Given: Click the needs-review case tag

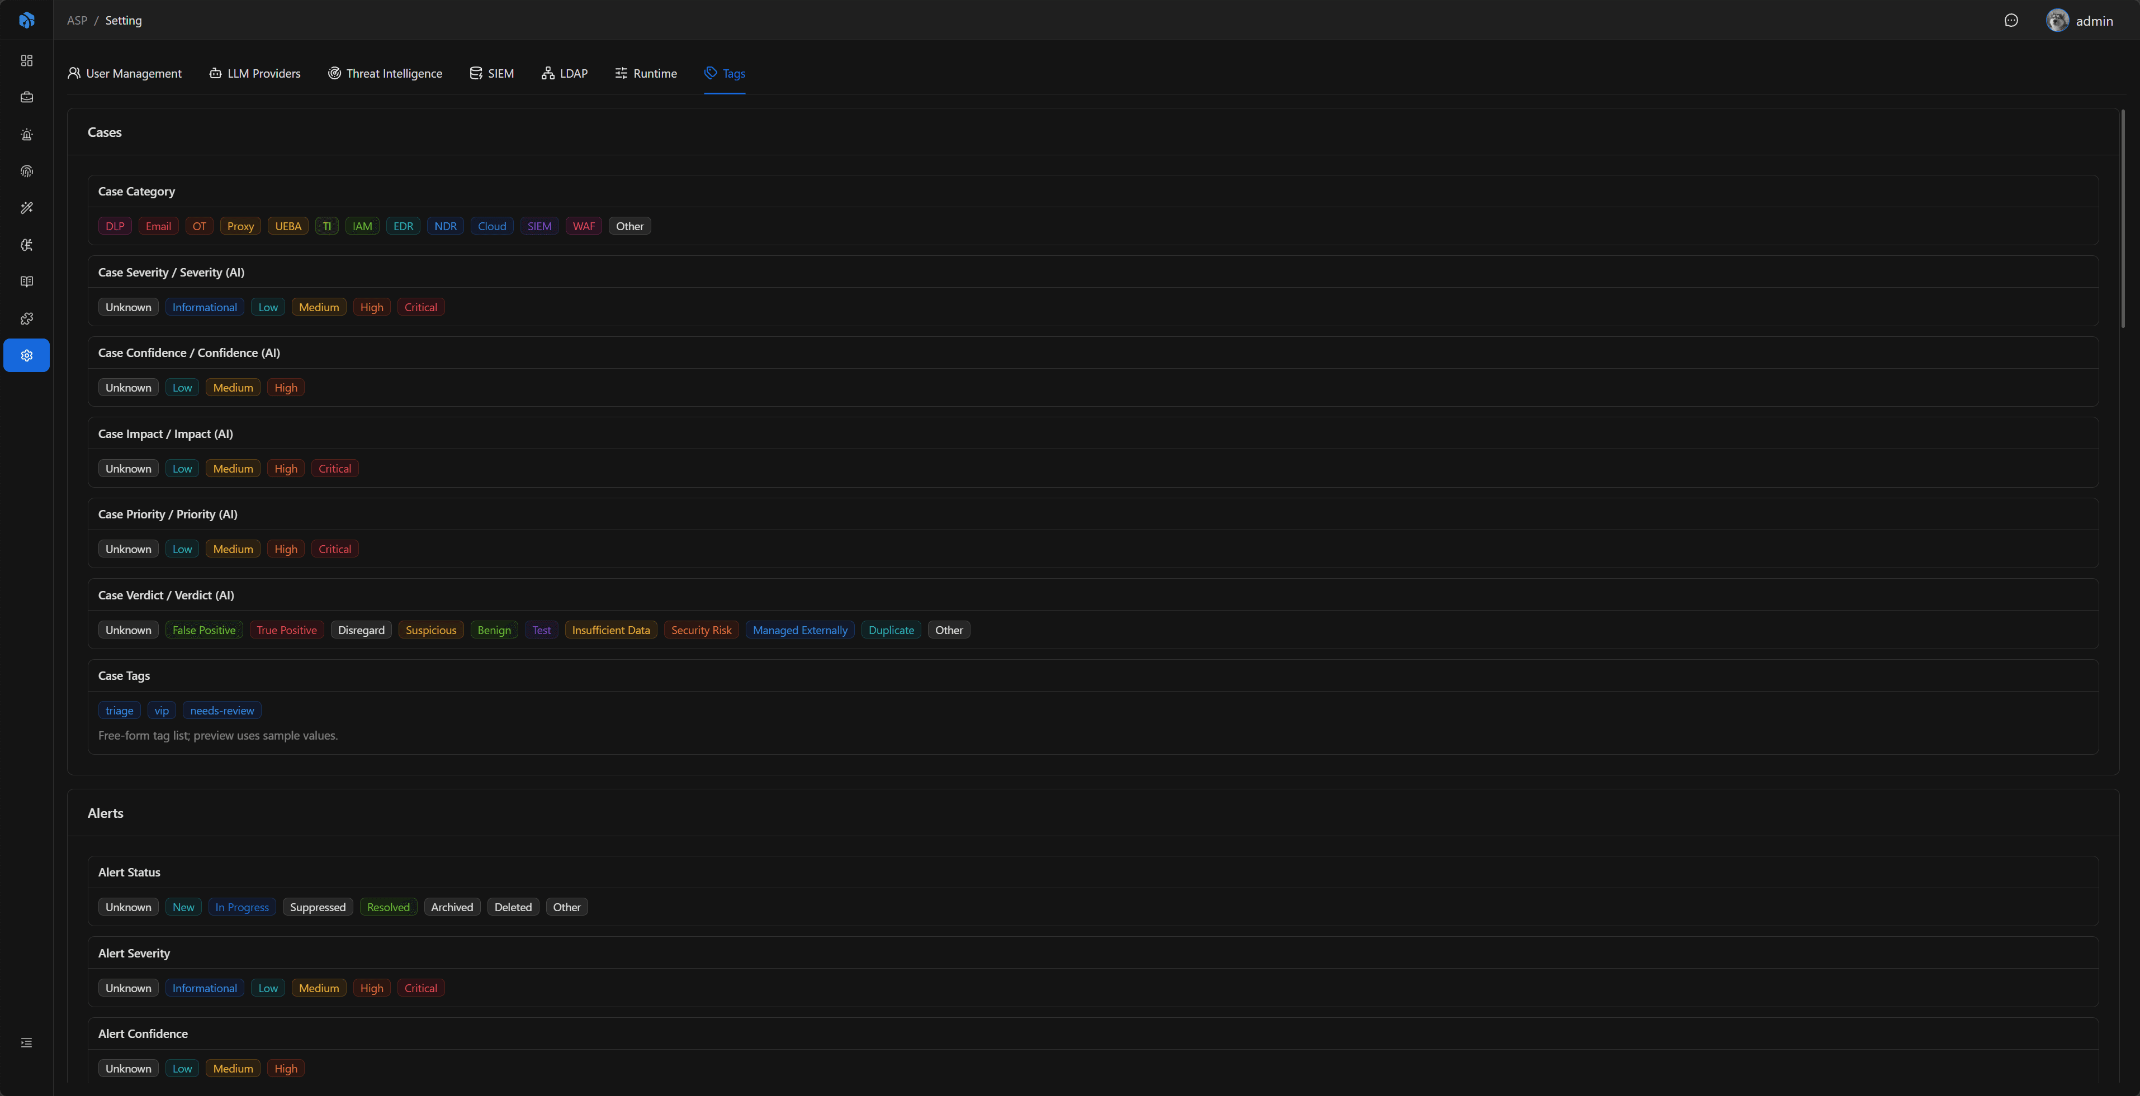Looking at the screenshot, I should point(222,711).
